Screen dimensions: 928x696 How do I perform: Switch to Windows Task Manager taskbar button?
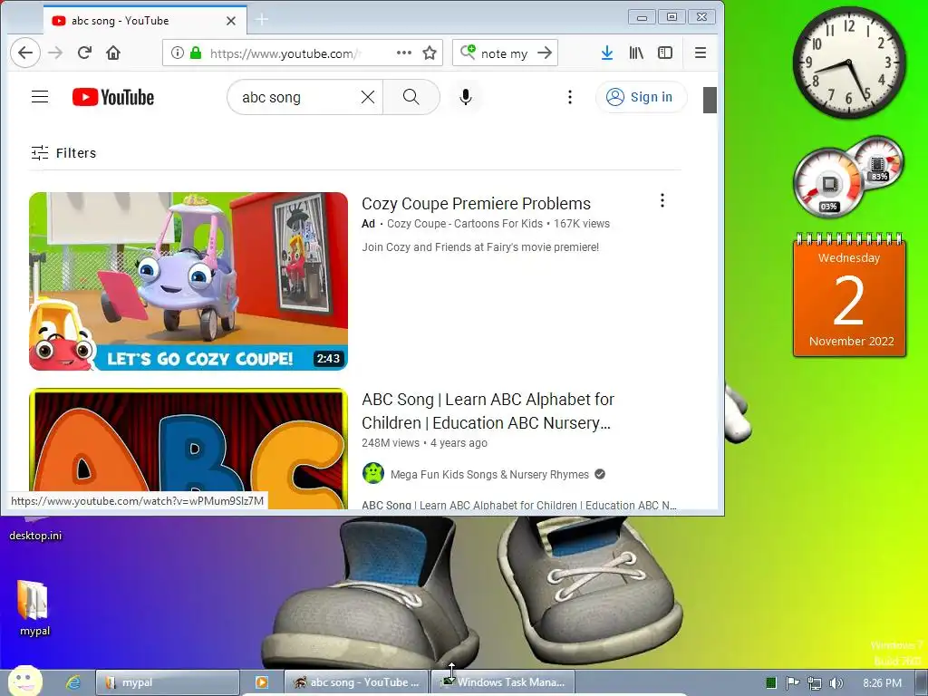click(503, 682)
